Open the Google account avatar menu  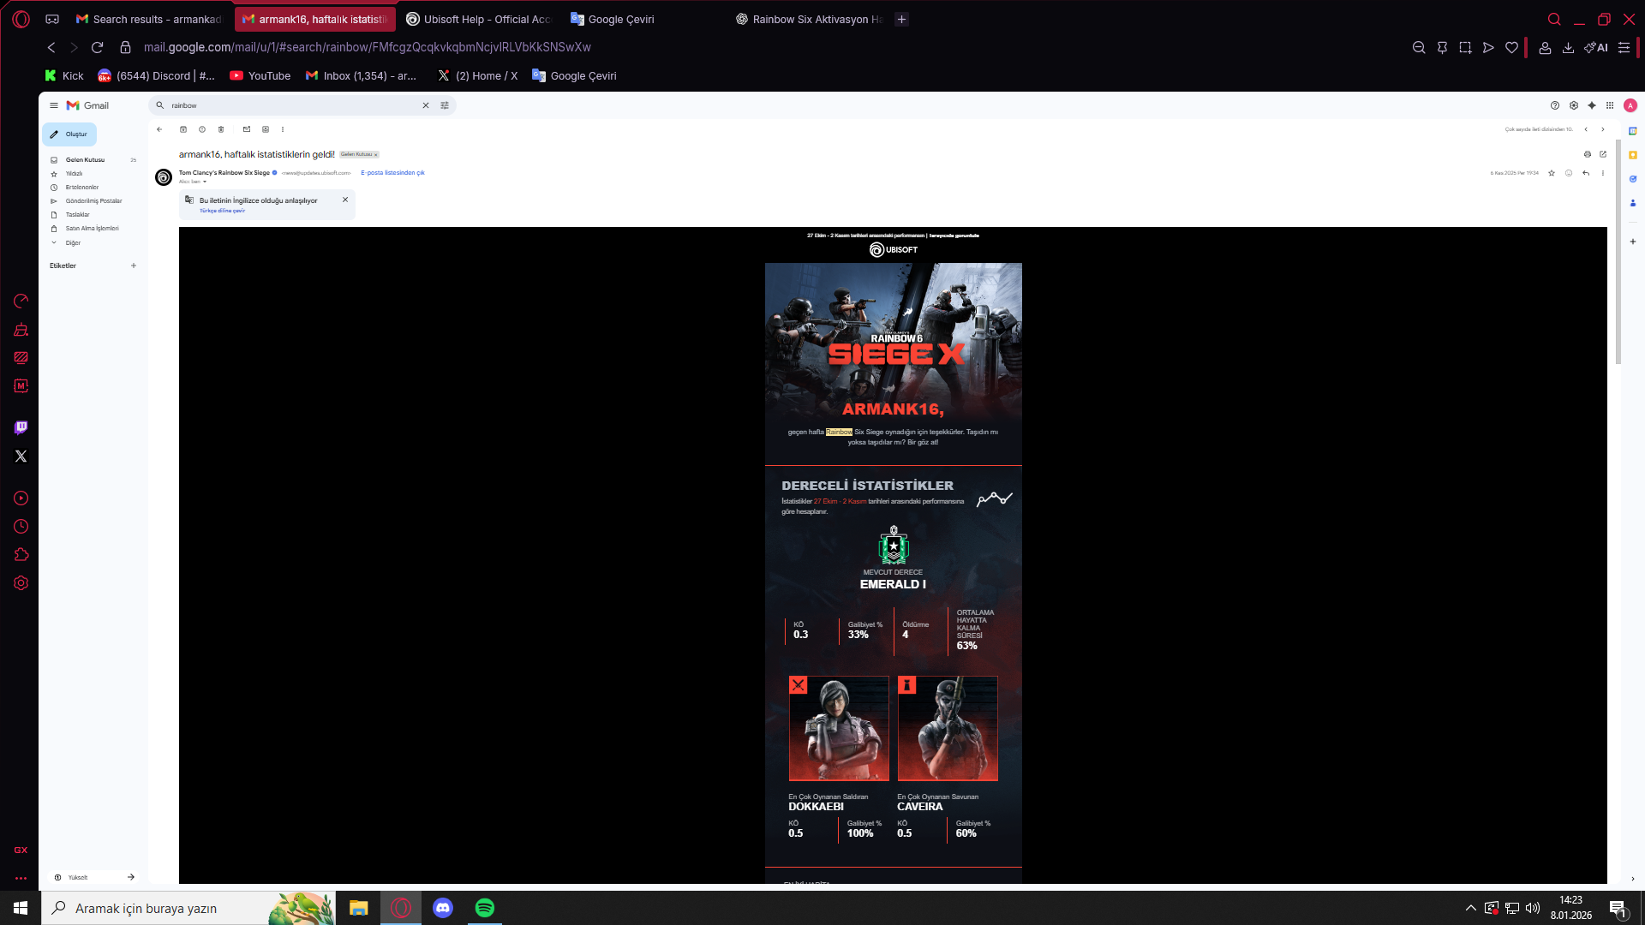1630,105
